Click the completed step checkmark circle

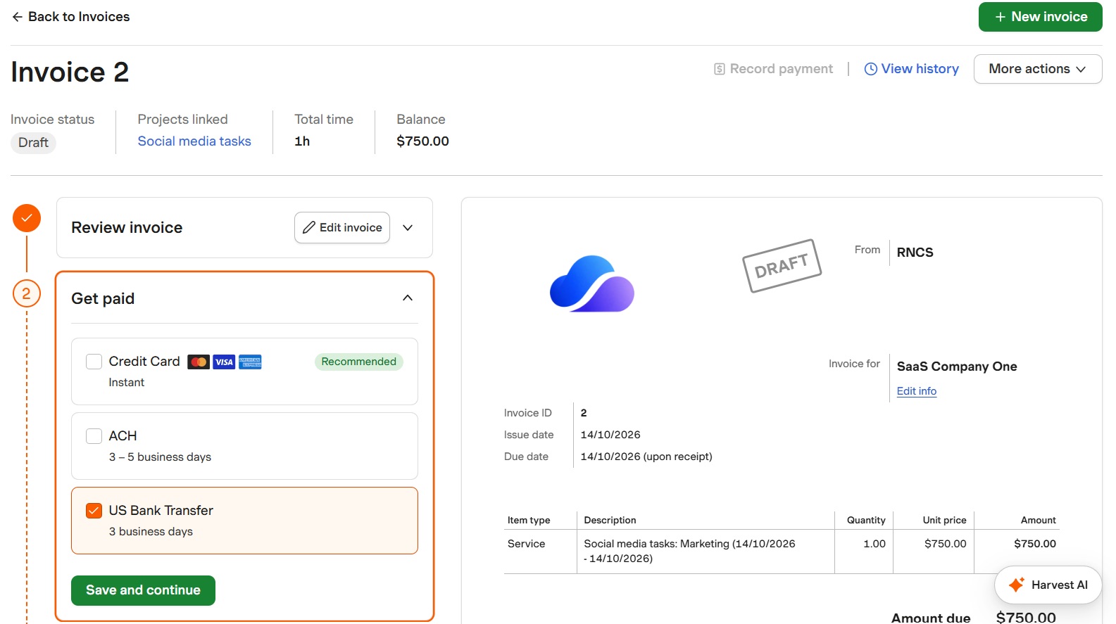pyautogui.click(x=27, y=218)
